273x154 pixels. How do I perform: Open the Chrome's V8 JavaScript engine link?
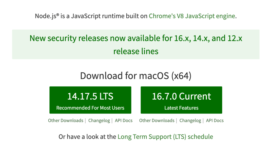pyautogui.click(x=192, y=16)
